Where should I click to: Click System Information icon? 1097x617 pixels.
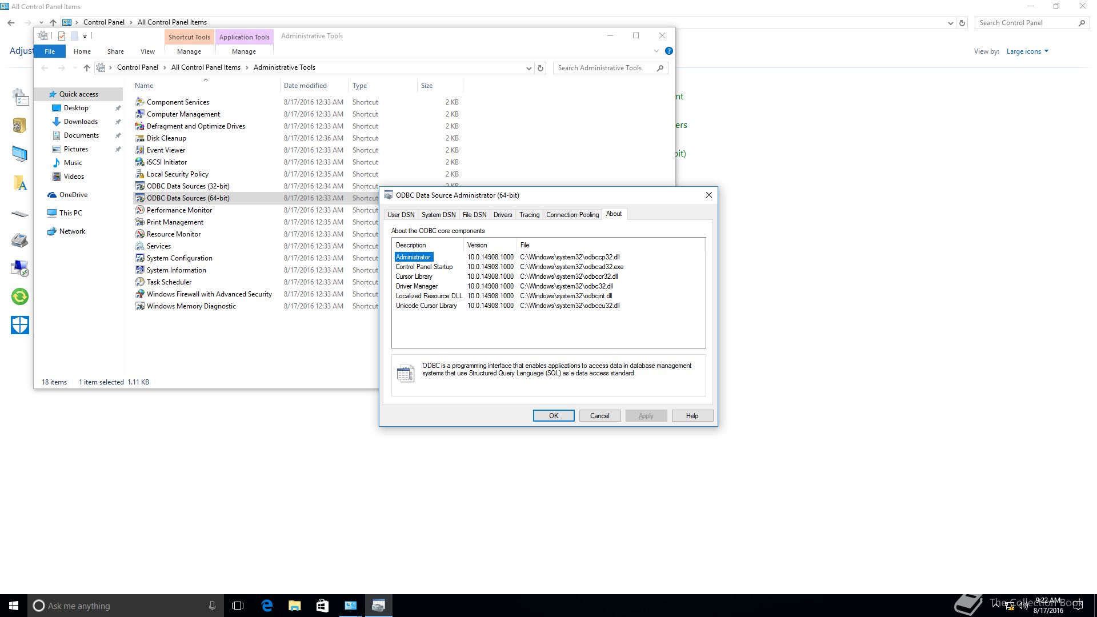click(139, 270)
